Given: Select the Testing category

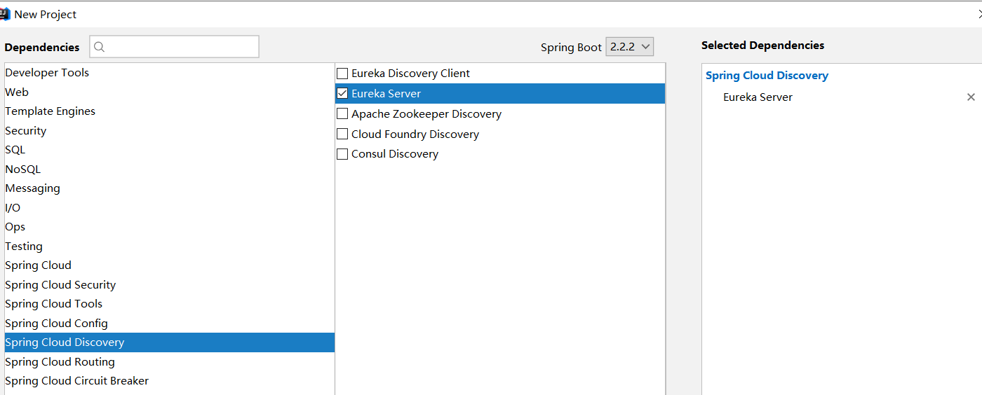Looking at the screenshot, I should click(x=169, y=246).
